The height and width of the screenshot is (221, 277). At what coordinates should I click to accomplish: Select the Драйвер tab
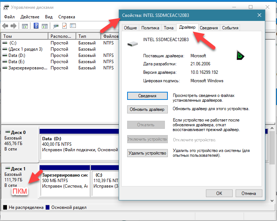[x=187, y=27]
